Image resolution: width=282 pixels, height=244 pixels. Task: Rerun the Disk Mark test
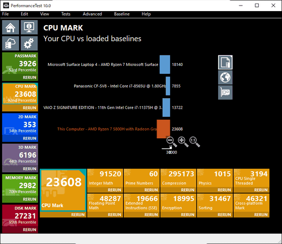(x=20, y=229)
